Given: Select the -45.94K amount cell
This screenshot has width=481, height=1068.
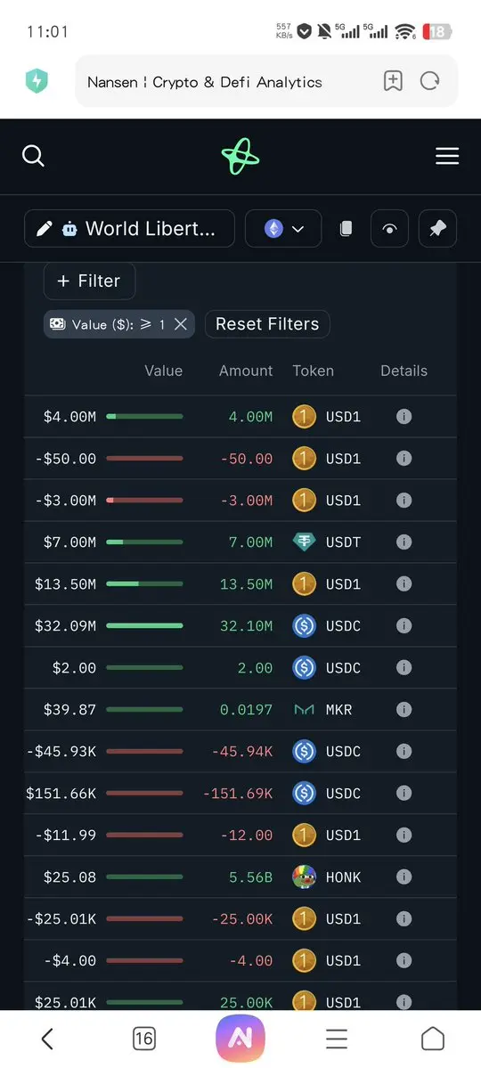Looking at the screenshot, I should (242, 751).
